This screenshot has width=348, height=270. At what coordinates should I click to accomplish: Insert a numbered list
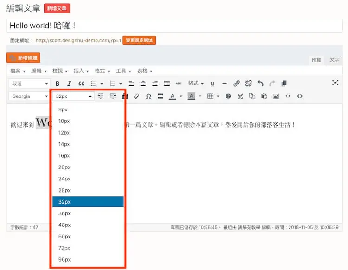113,84
